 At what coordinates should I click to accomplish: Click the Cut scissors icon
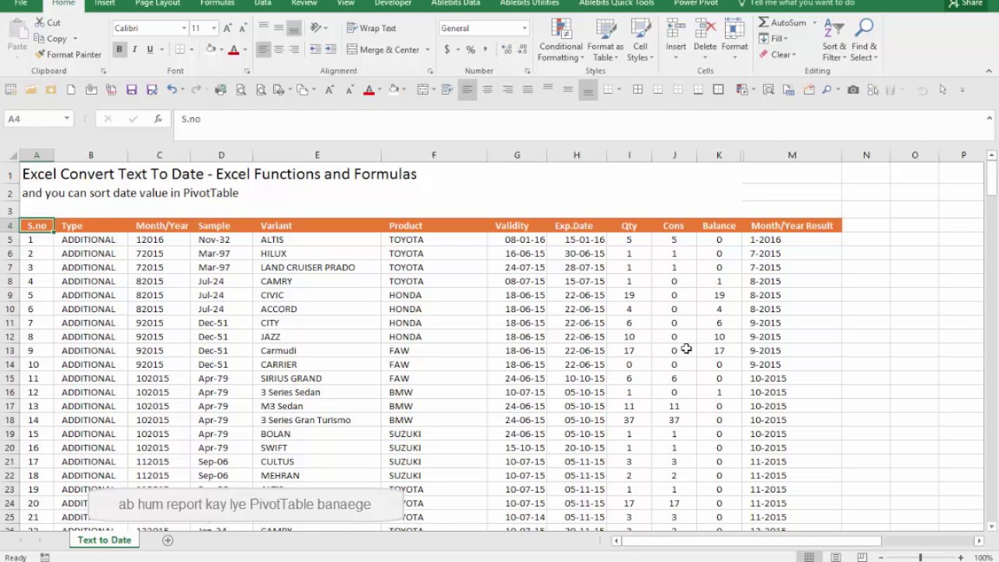pos(40,23)
